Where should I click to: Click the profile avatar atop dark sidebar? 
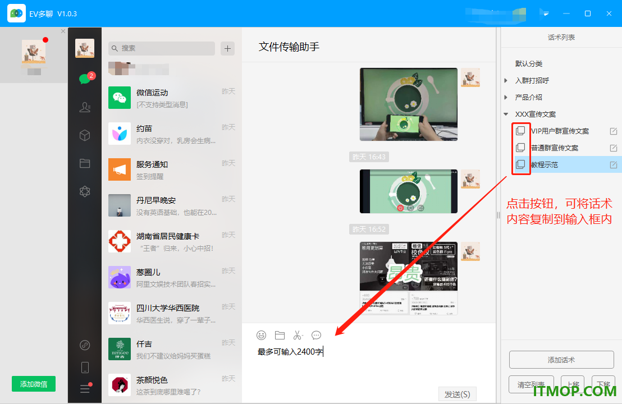[85, 48]
